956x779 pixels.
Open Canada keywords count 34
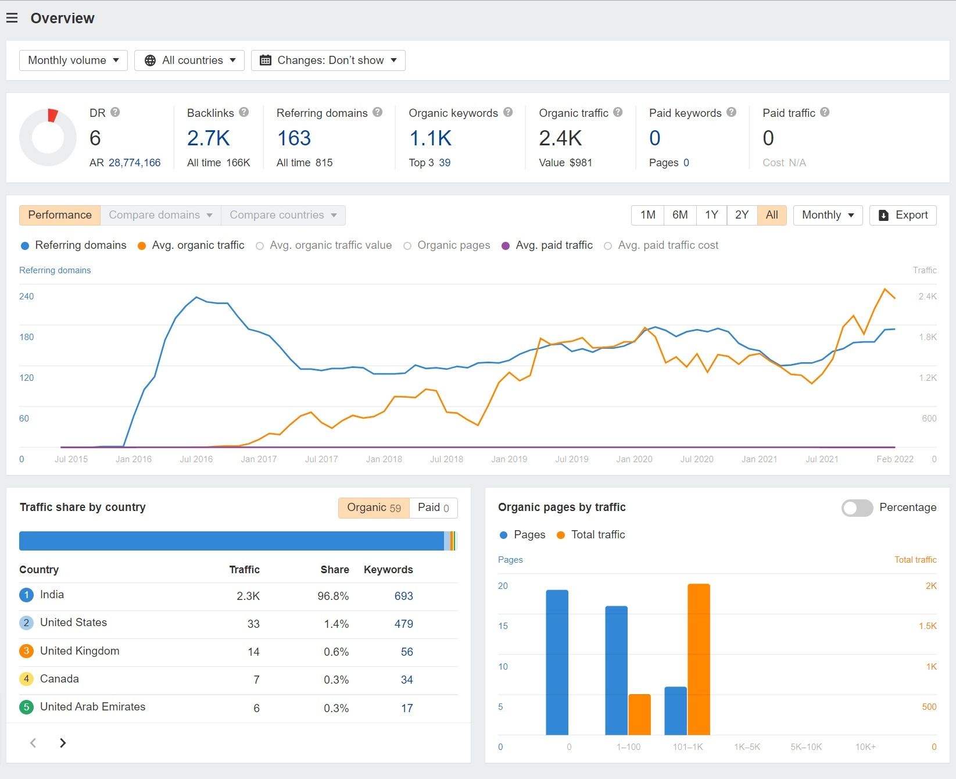407,680
